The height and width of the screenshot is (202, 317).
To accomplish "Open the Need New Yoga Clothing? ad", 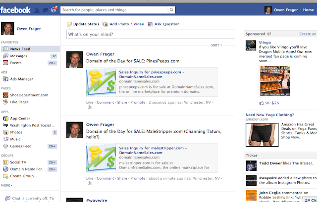I will [x=269, y=115].
